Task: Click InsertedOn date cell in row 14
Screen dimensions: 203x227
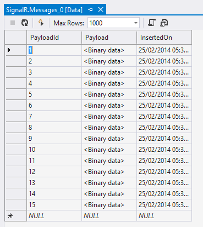Action: [x=164, y=194]
